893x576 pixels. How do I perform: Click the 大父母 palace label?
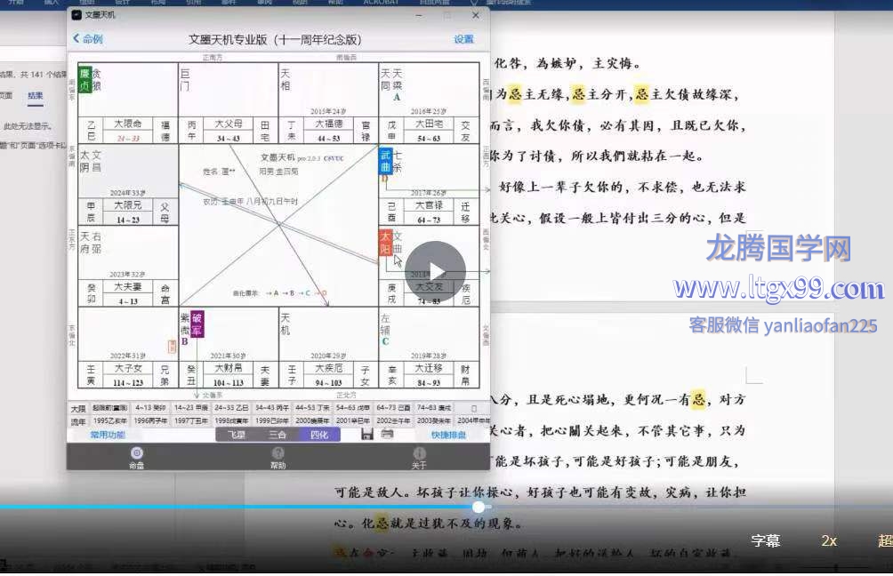tap(229, 124)
